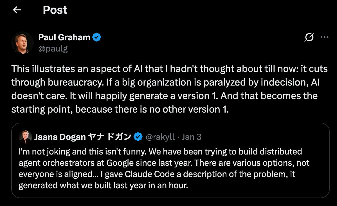Click the Japanese name "ヤナ ドガン"
Screen dimensions: 337x206
pos(109,137)
